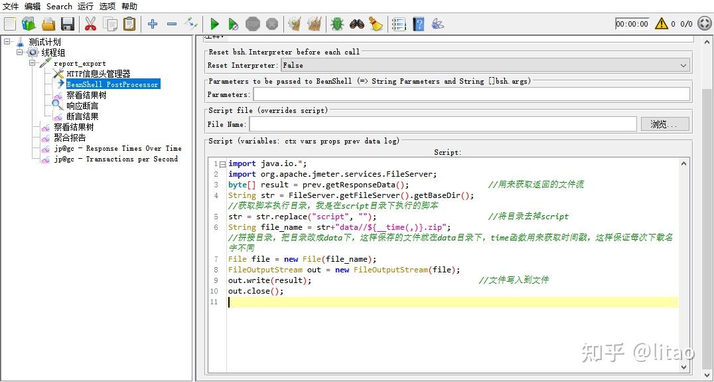Click the Clear broom-and-gear icon
Image resolution: width=714 pixels, height=382 pixels.
tap(295, 24)
